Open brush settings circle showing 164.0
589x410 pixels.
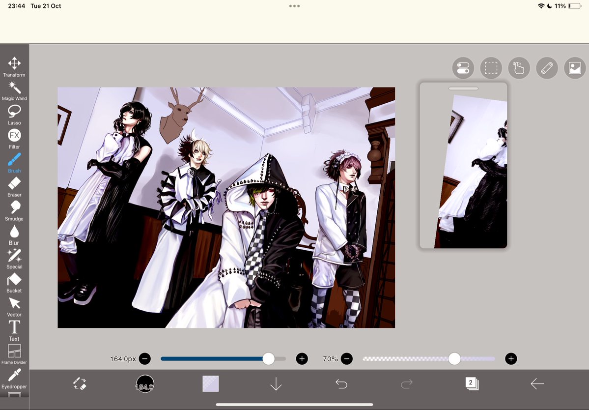145,383
